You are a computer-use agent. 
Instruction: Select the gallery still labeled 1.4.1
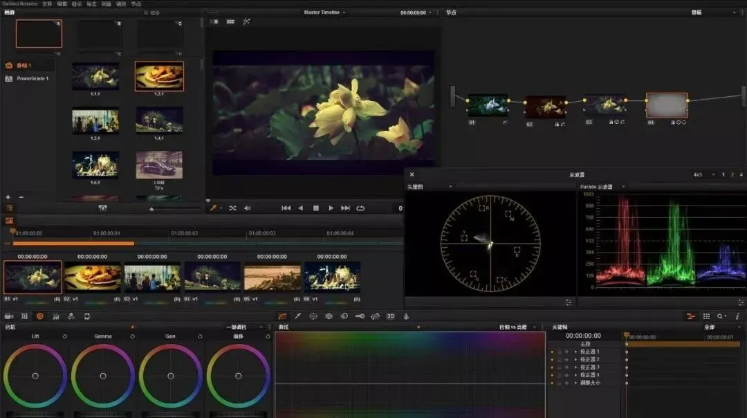point(159,120)
